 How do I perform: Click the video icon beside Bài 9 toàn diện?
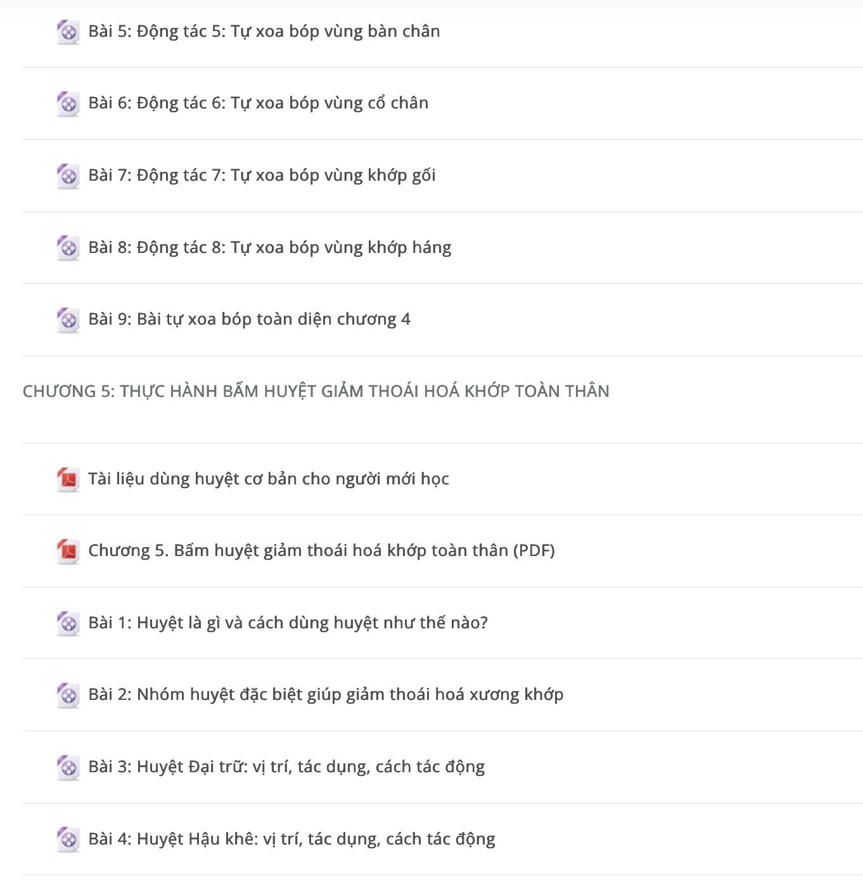68,320
